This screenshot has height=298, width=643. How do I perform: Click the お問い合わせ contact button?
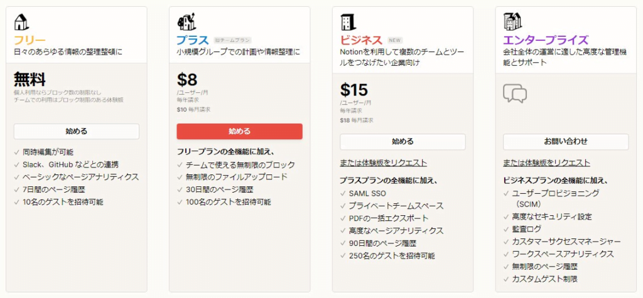coord(566,141)
